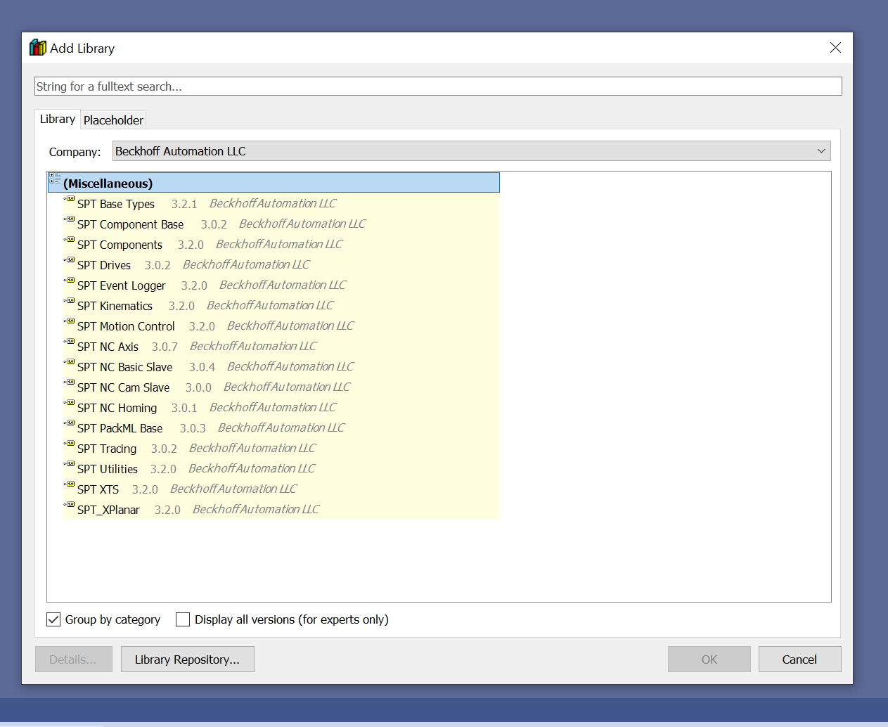Select SPT NC Axis library name
Screen dimensions: 888x727
(108, 347)
